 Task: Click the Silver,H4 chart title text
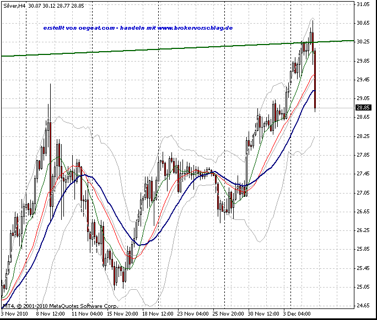[14, 5]
